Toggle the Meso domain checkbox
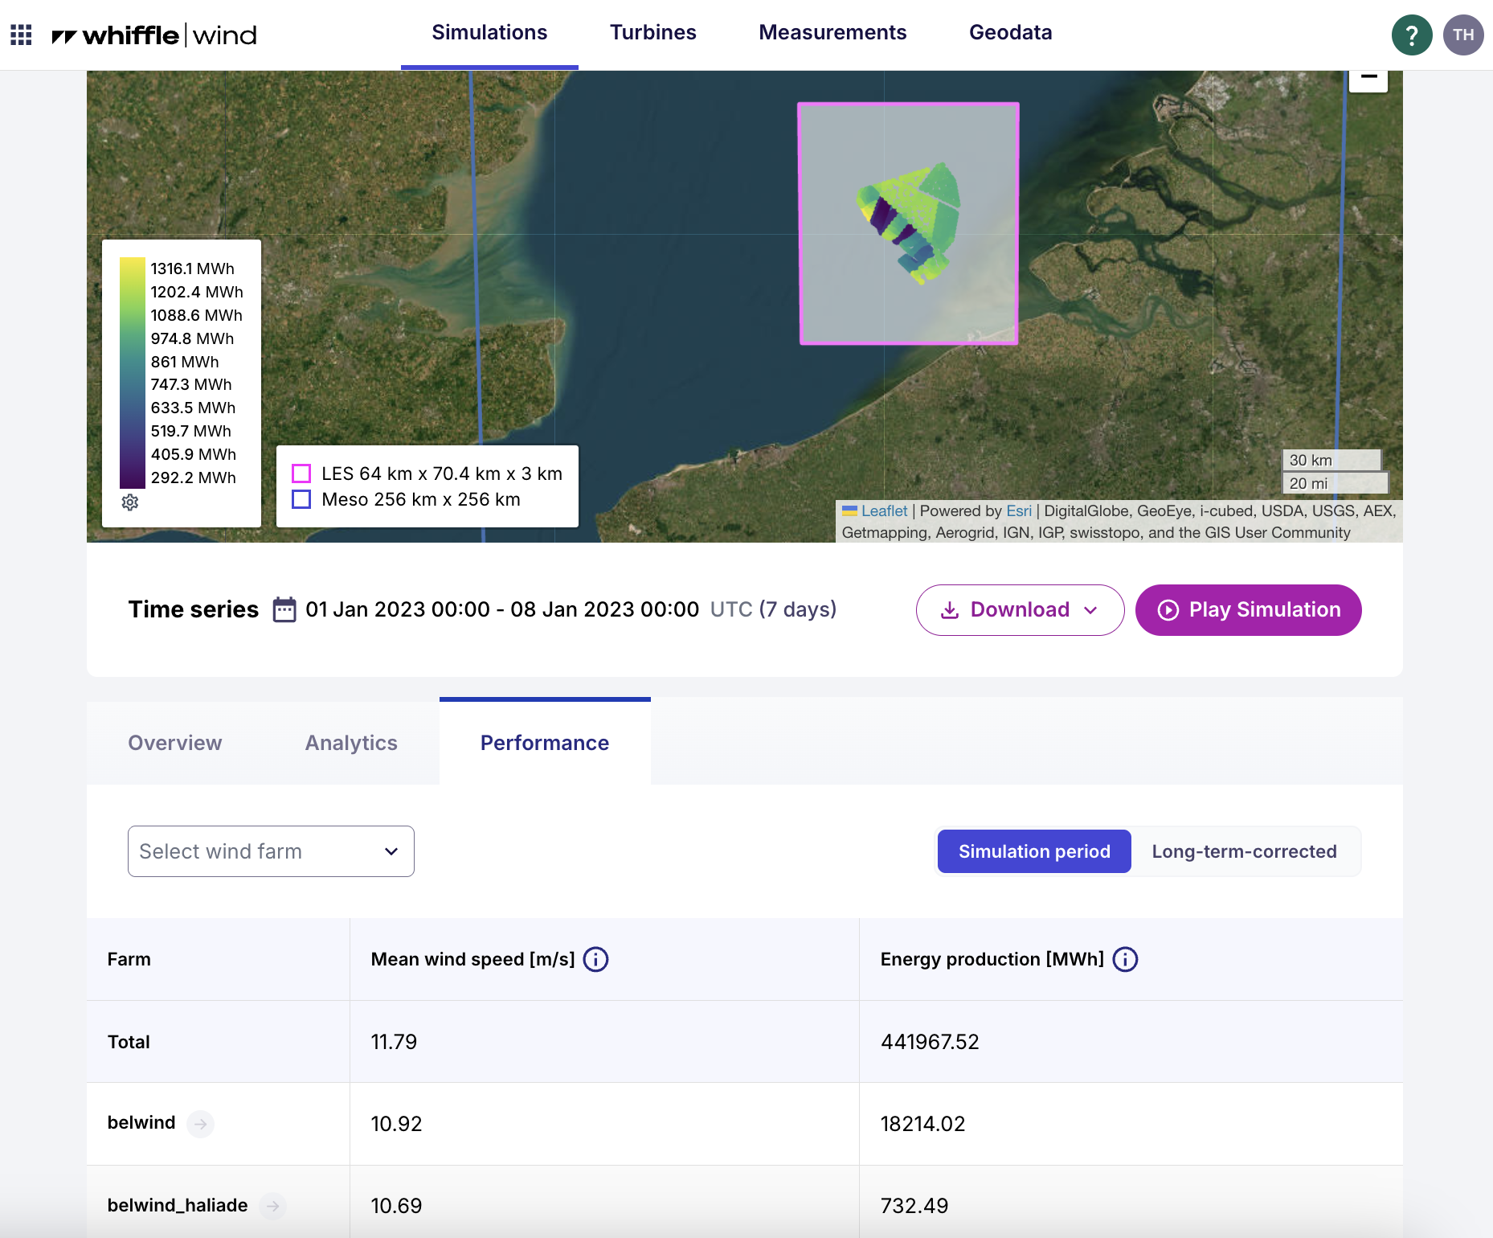Image resolution: width=1493 pixels, height=1238 pixels. (x=301, y=499)
